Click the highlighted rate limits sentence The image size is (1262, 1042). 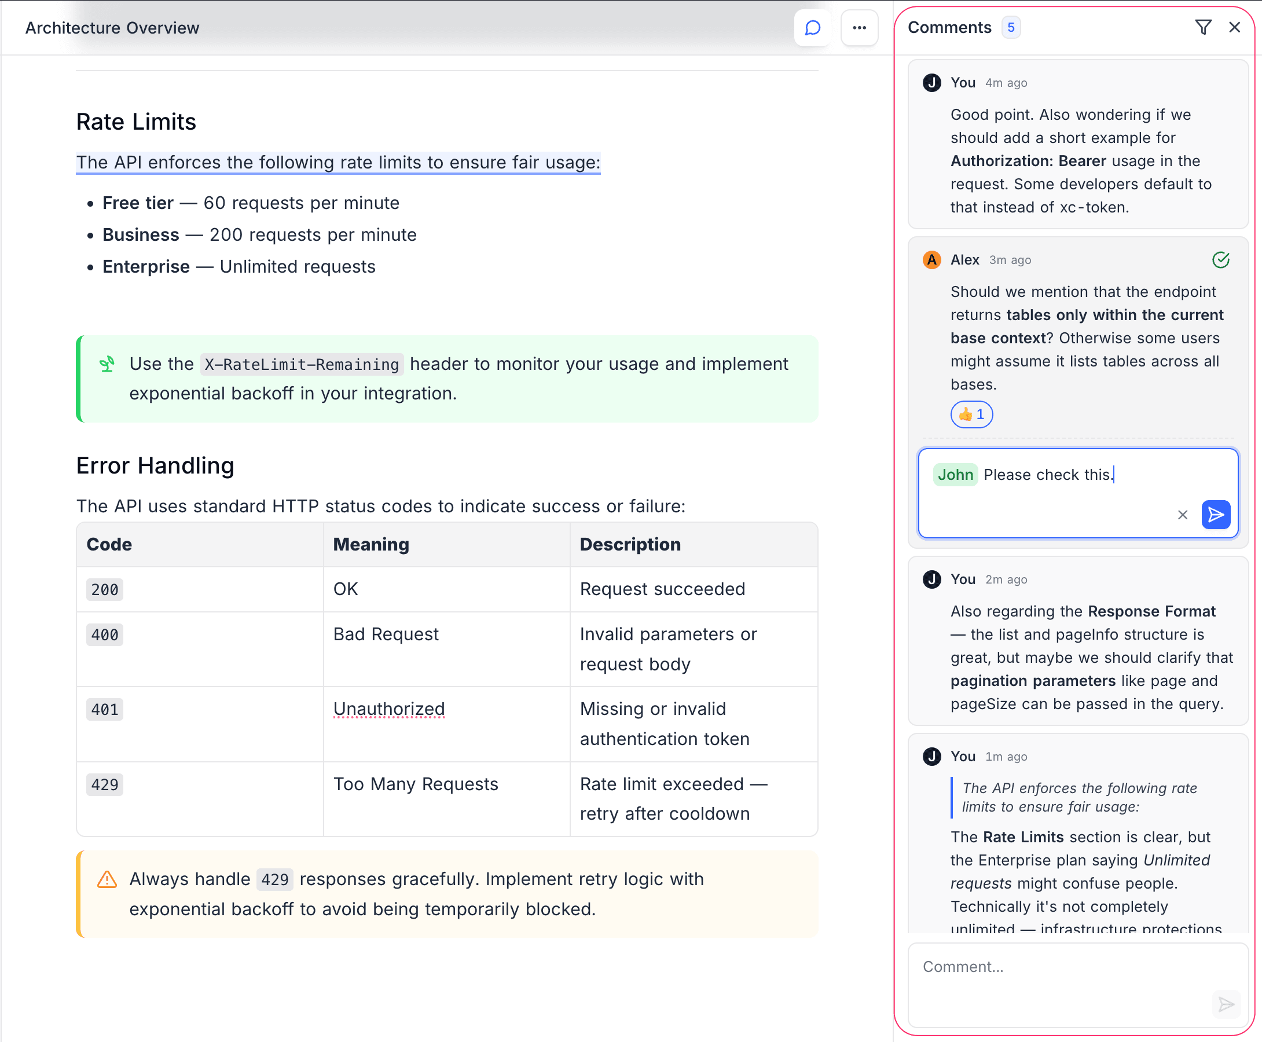click(x=338, y=163)
